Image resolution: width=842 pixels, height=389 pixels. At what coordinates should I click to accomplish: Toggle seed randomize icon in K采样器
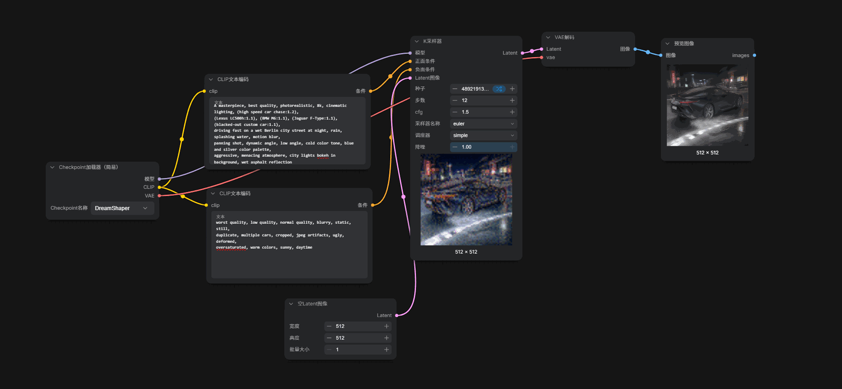click(499, 89)
